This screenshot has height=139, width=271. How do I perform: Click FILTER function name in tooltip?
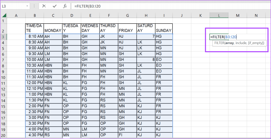coord(219,43)
